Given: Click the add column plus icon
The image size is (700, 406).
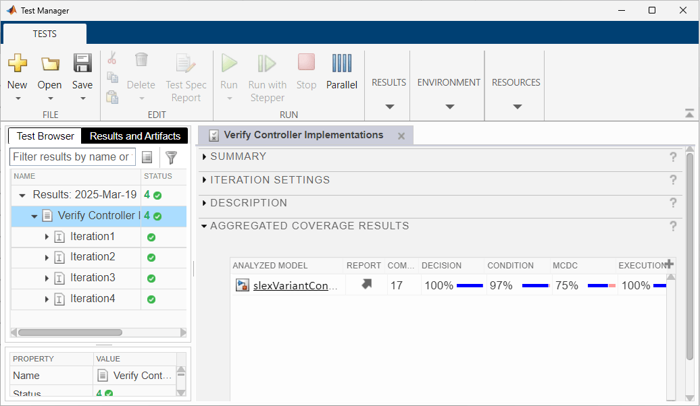Looking at the screenshot, I should [x=670, y=264].
